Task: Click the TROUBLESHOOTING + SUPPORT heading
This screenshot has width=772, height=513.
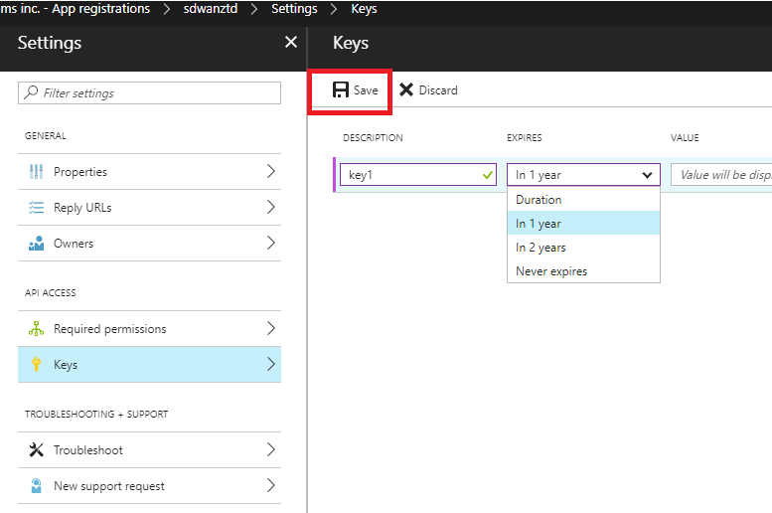Action: click(96, 414)
